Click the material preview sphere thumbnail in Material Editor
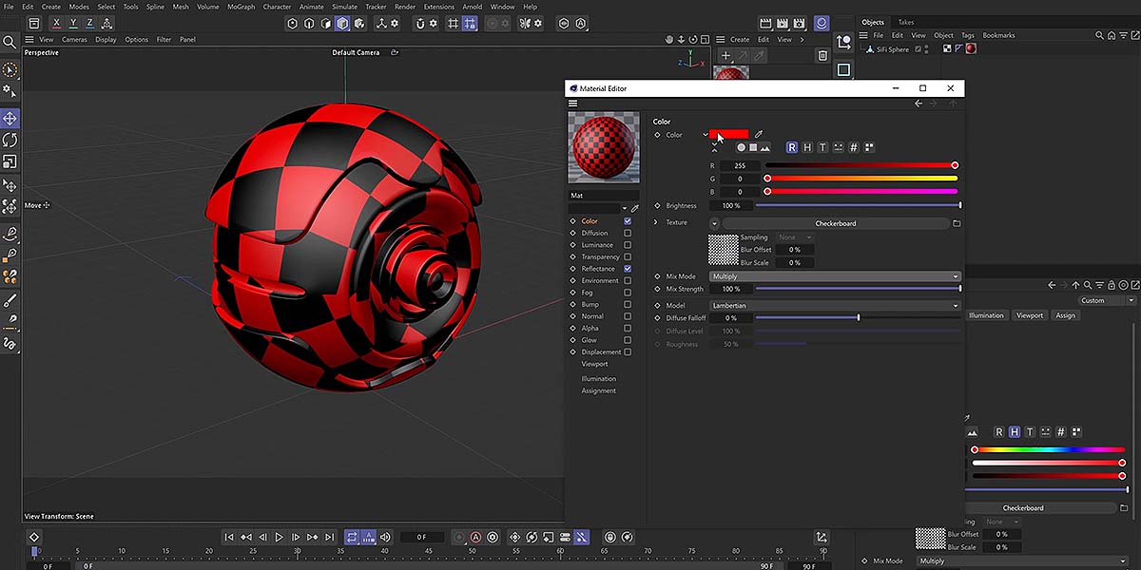 [604, 148]
